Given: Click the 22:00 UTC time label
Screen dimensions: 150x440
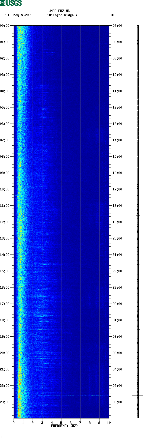Looking at the screenshot, I should point(117,271).
